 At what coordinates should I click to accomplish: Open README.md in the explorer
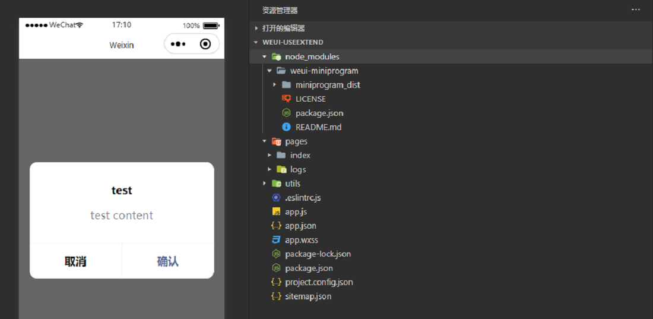[x=319, y=127]
